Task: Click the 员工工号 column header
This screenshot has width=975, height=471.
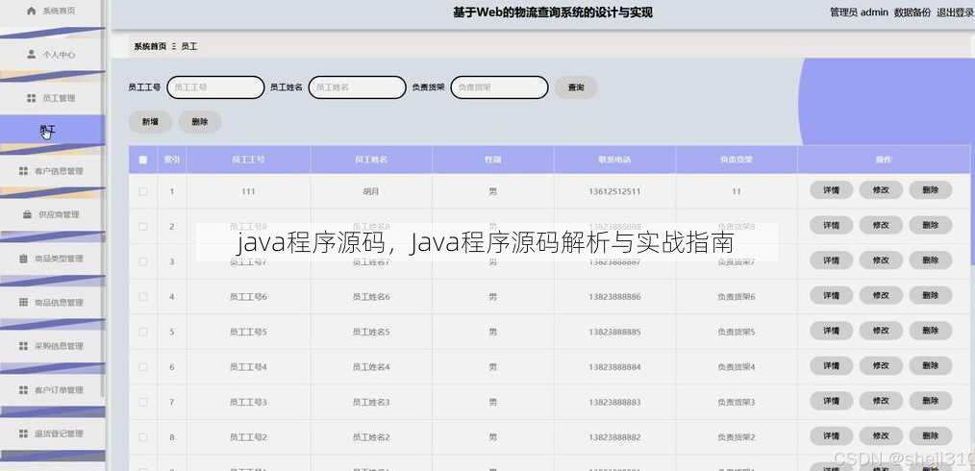Action: pos(248,160)
